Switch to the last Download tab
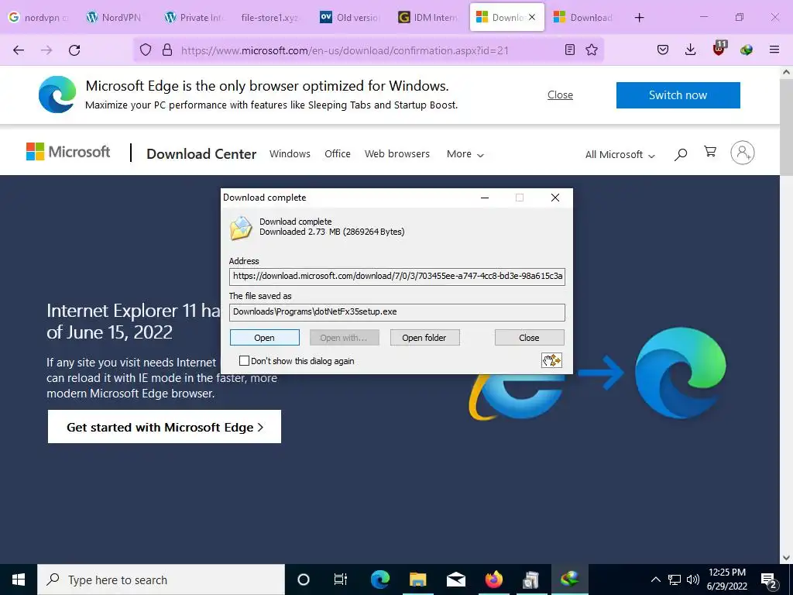This screenshot has width=793, height=595. point(584,18)
